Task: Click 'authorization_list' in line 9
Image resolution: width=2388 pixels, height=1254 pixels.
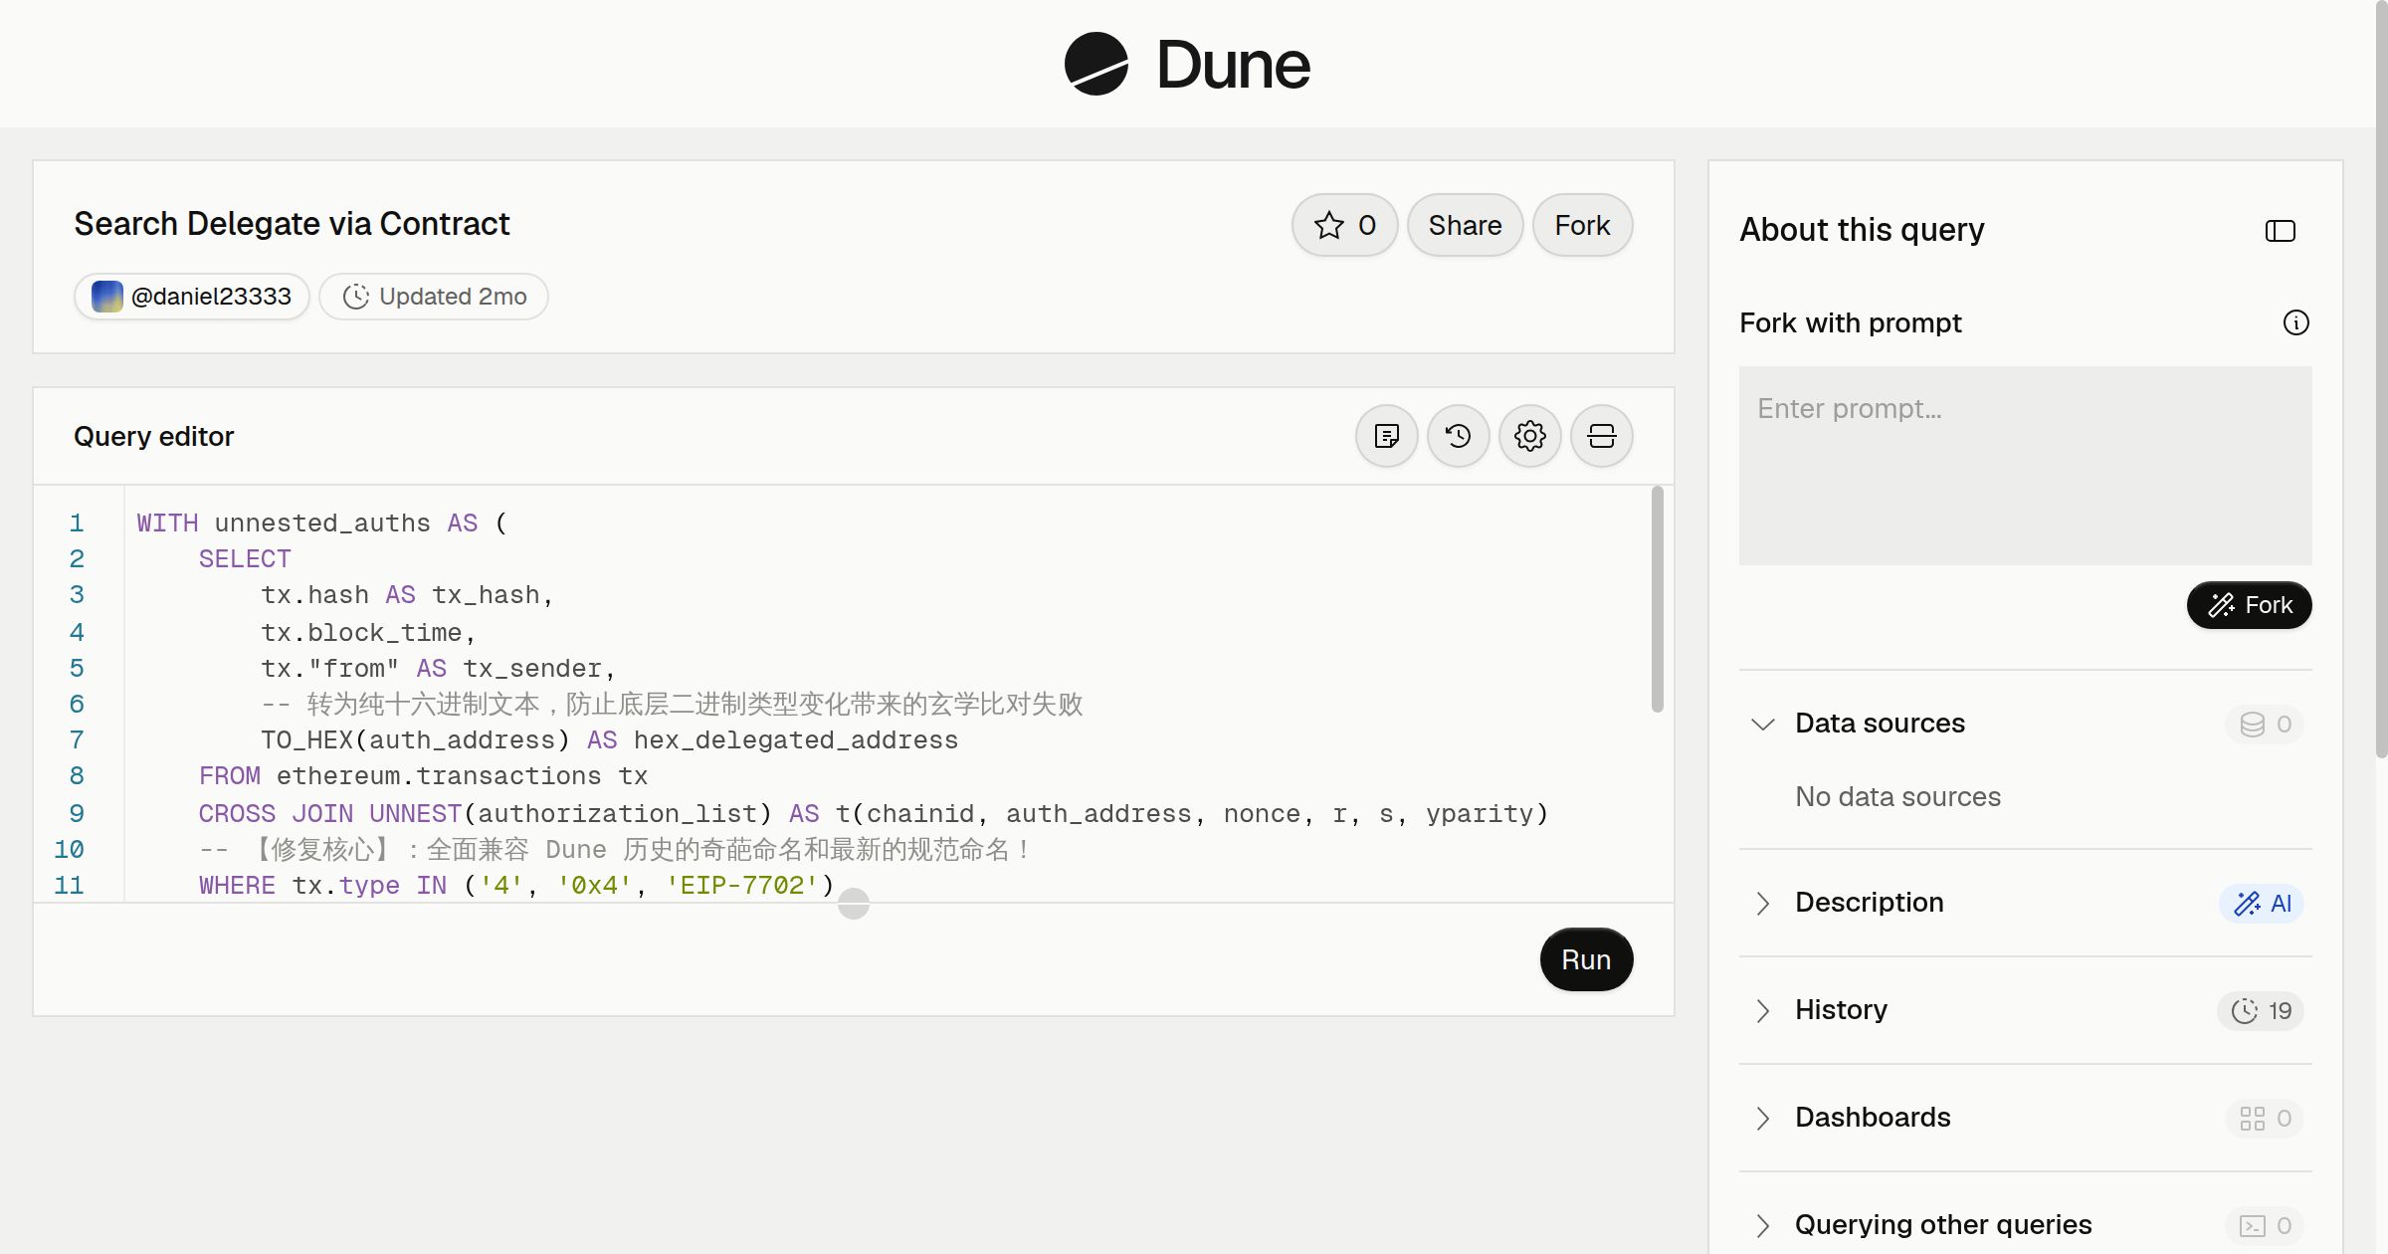Action: point(618,814)
